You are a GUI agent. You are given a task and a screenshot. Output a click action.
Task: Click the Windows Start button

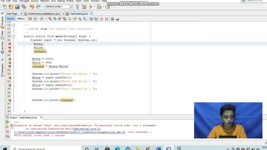tap(5, 149)
